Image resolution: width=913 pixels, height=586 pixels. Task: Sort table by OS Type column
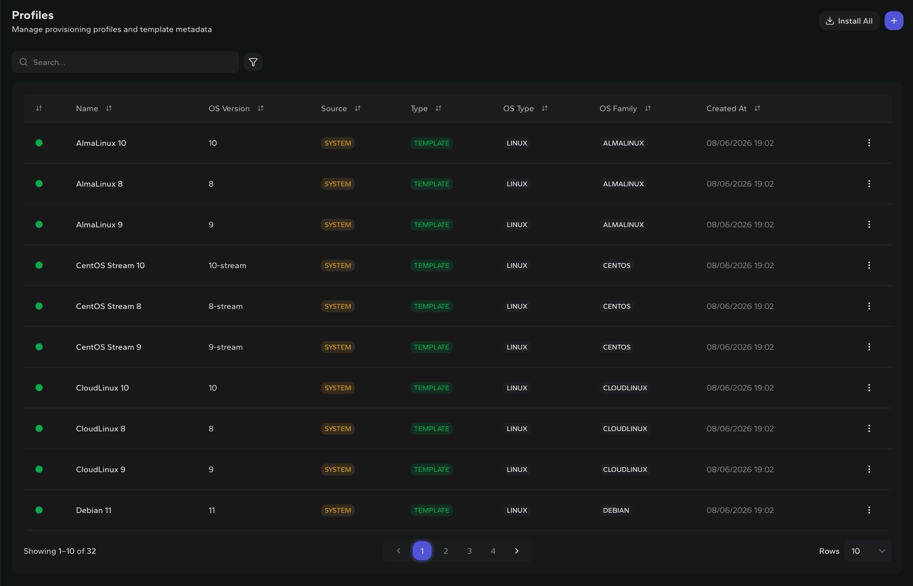(544, 109)
